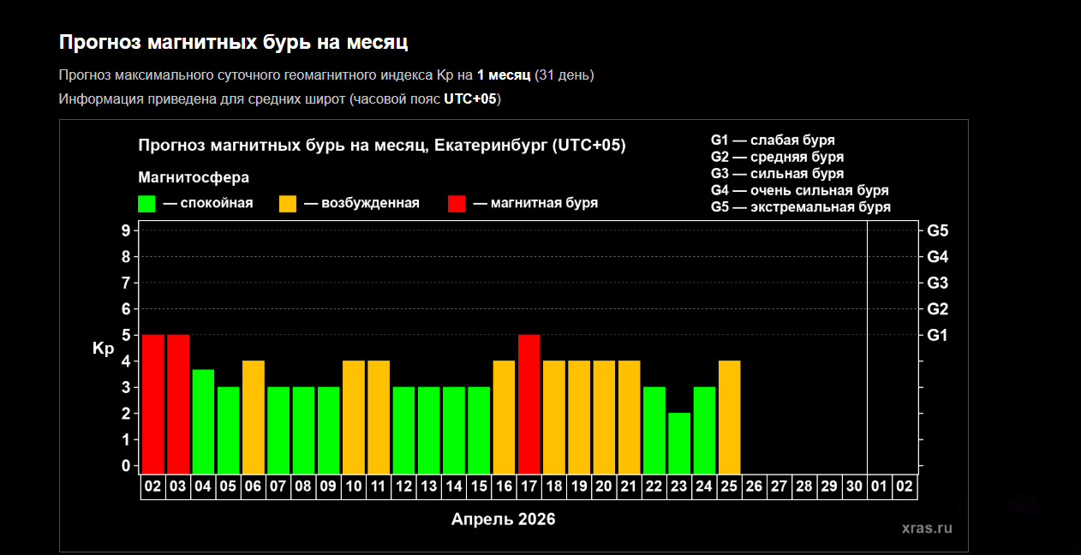Click chart title mentioning Екатеринбург
1081x555 pixels.
pos(382,146)
